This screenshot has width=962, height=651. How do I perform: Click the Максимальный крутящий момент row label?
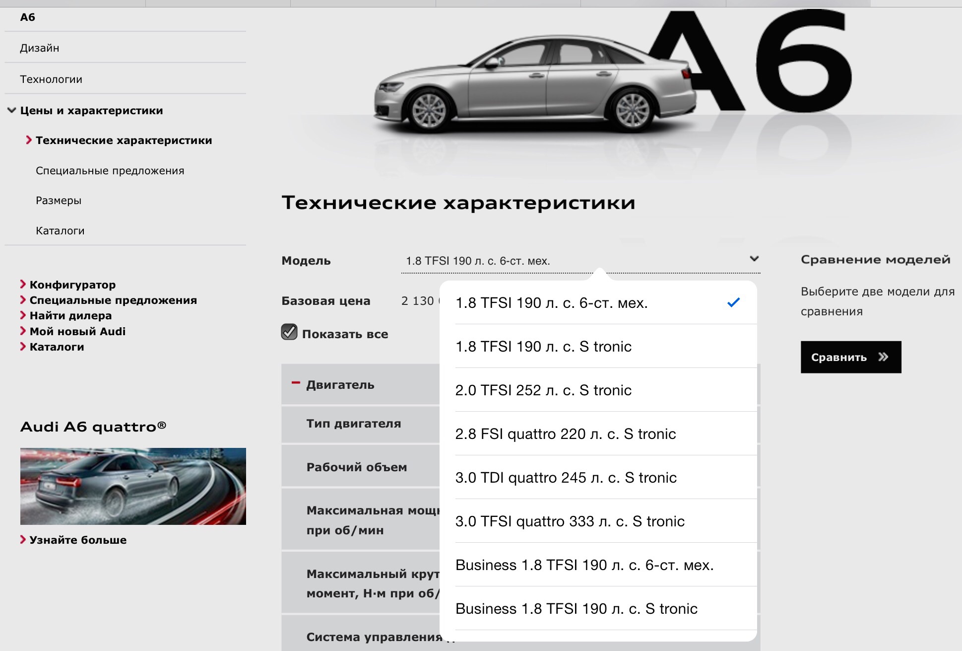tap(373, 583)
